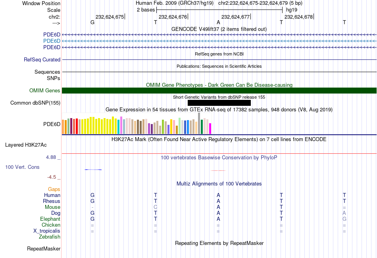Click the orange Gaps label
Viewport: 377px width, 258px height.
point(54,189)
